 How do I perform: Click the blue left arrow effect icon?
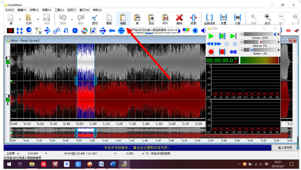coord(112,31)
